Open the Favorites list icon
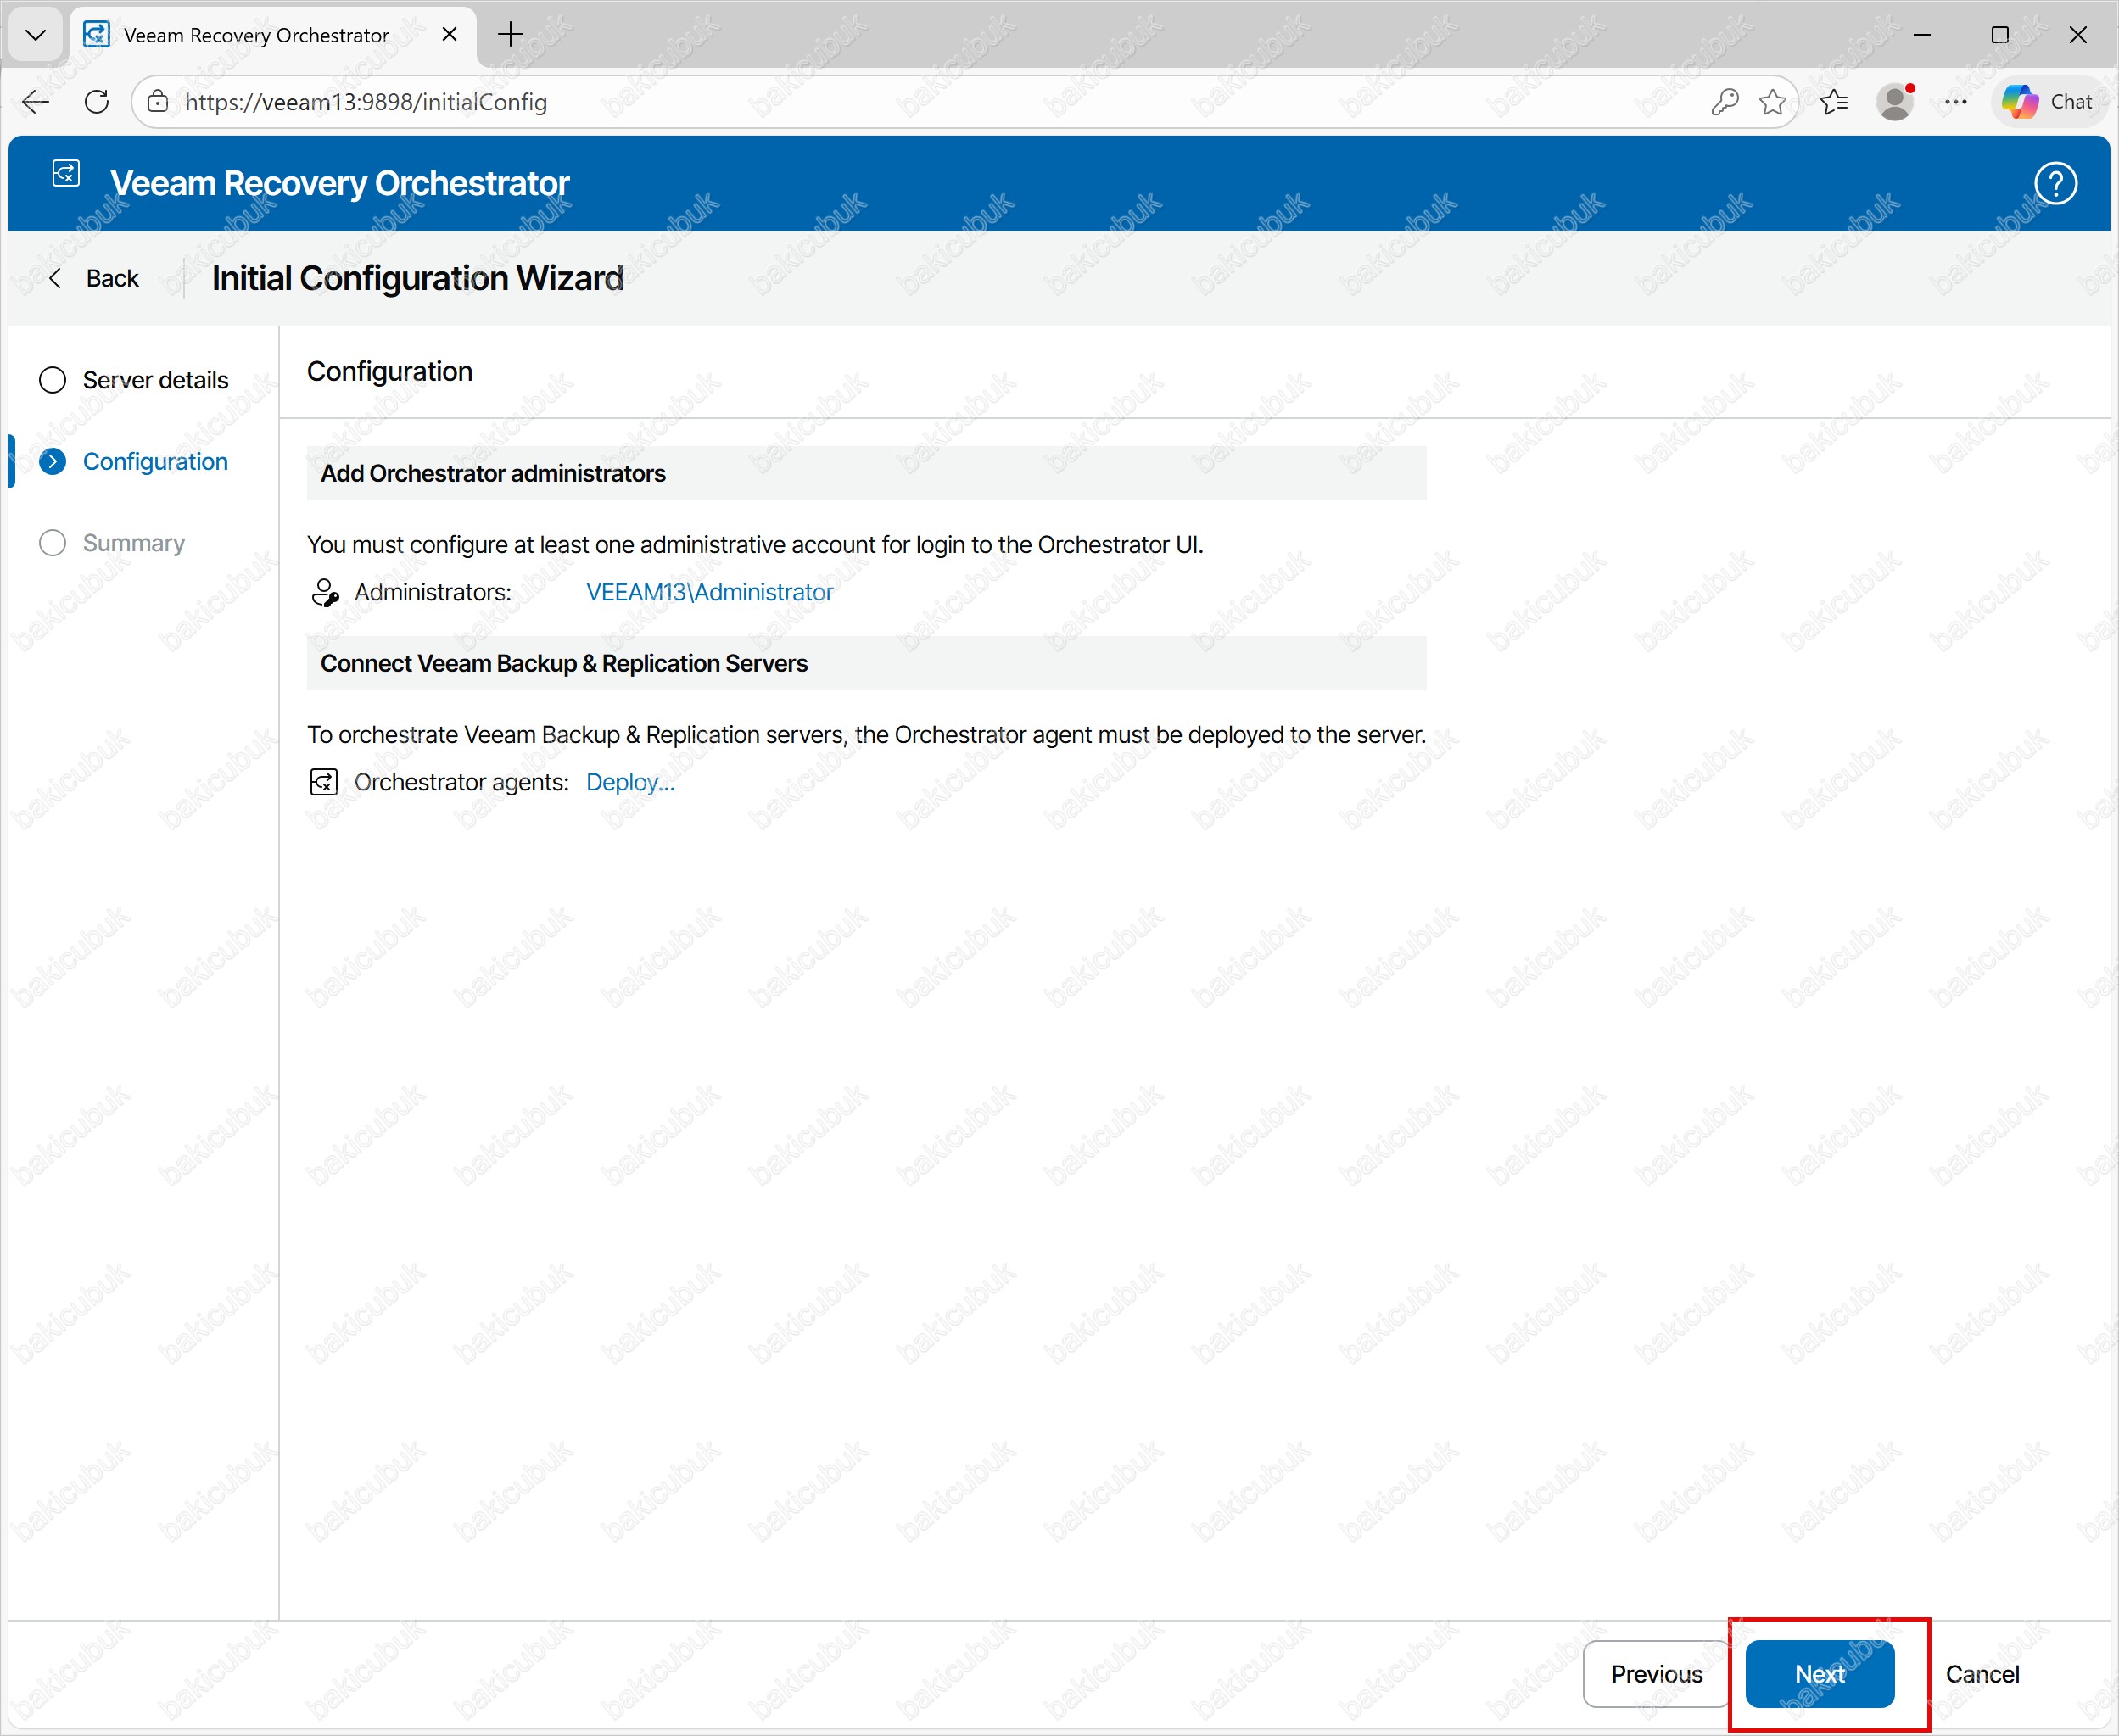The width and height of the screenshot is (2119, 1736). pyautogui.click(x=1834, y=102)
